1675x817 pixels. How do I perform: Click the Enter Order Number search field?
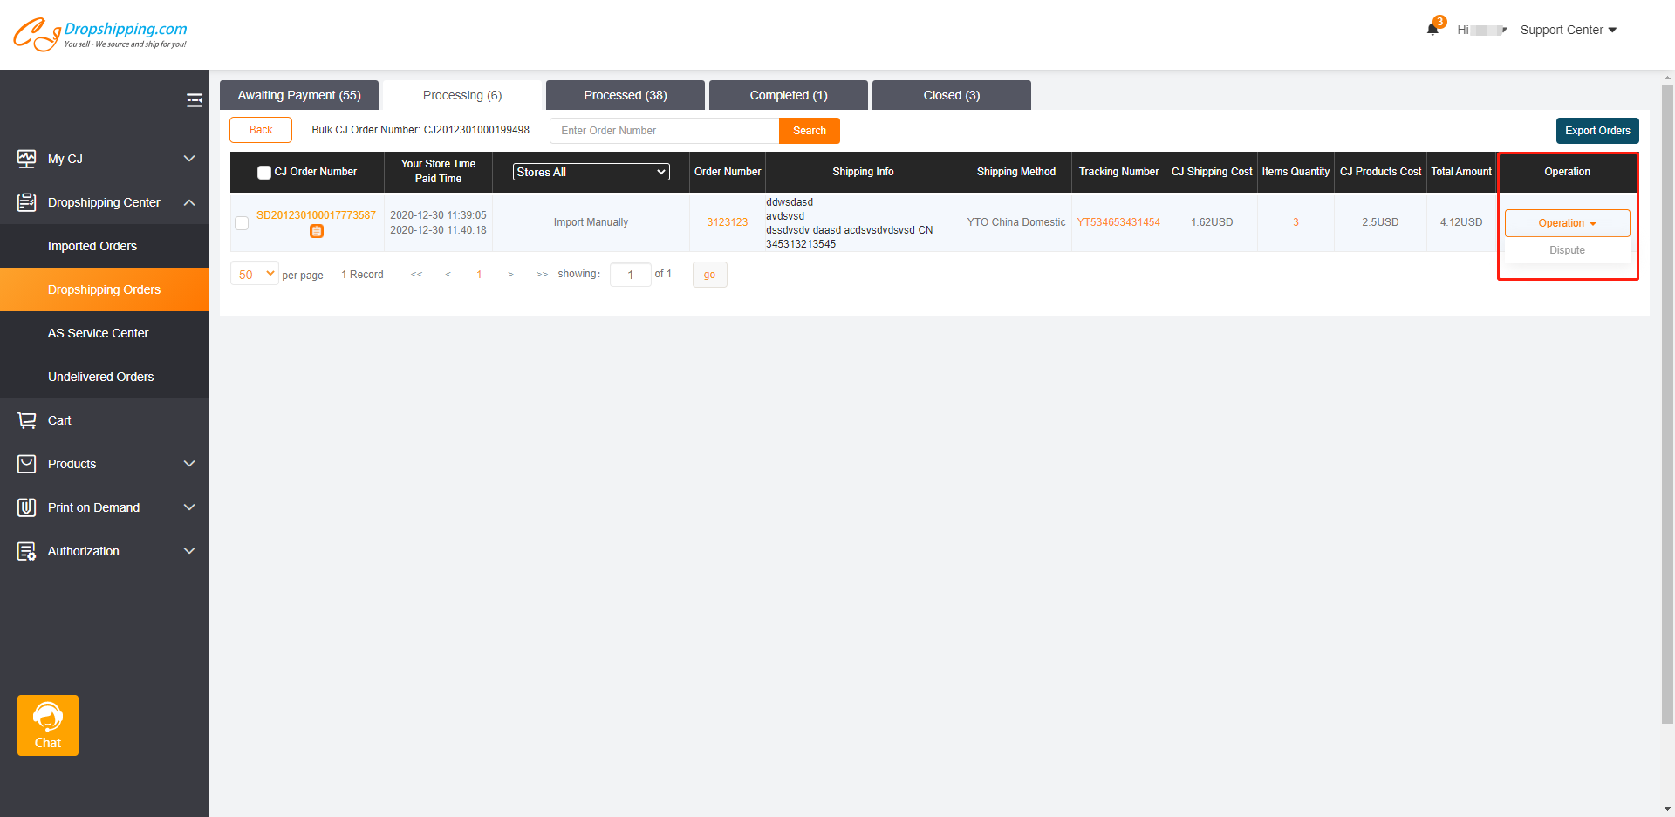click(664, 131)
